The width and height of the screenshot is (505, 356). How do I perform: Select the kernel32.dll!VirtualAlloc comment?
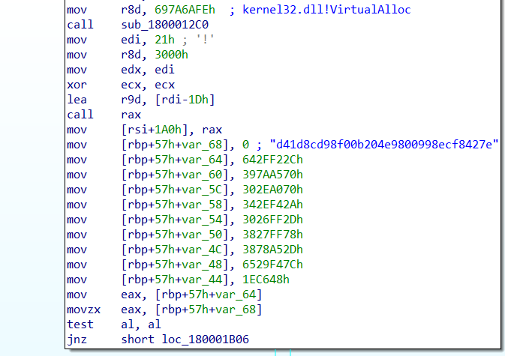pyautogui.click(x=326, y=10)
